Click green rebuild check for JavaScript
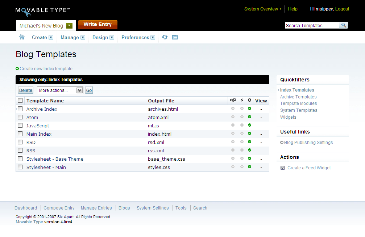Image resolution: width=365 pixels, height=237 pixels. pos(249,125)
